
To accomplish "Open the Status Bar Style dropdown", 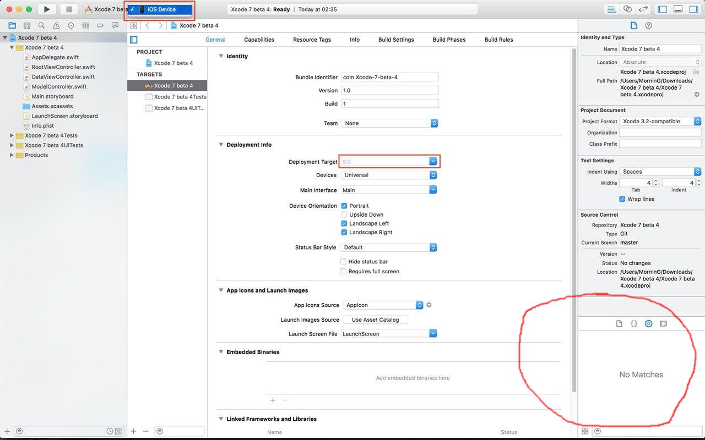I will pos(389,248).
